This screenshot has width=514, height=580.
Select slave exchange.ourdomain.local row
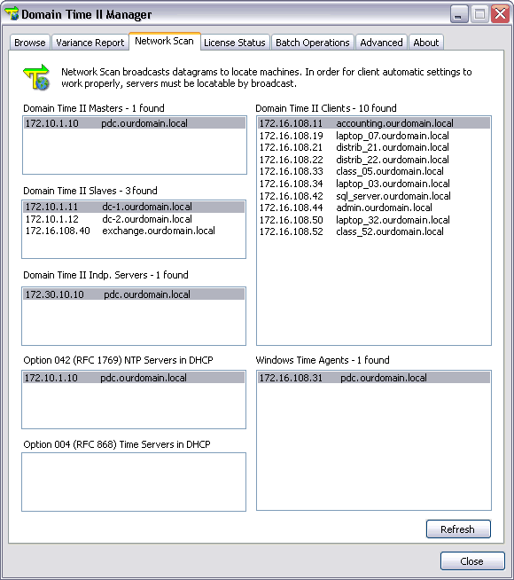coord(134,231)
